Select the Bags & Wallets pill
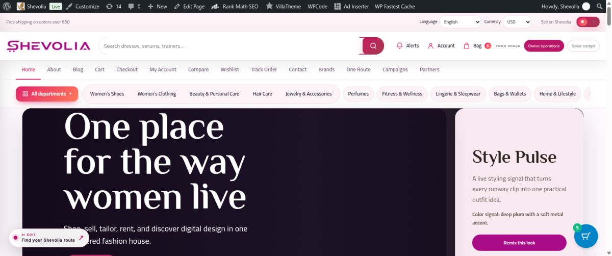Image resolution: width=612 pixels, height=256 pixels. [x=510, y=94]
